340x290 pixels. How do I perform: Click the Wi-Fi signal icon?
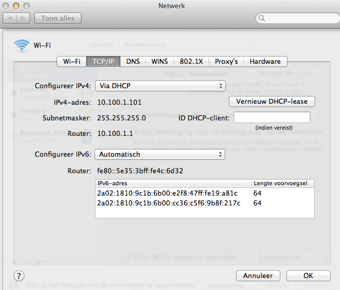(22, 46)
